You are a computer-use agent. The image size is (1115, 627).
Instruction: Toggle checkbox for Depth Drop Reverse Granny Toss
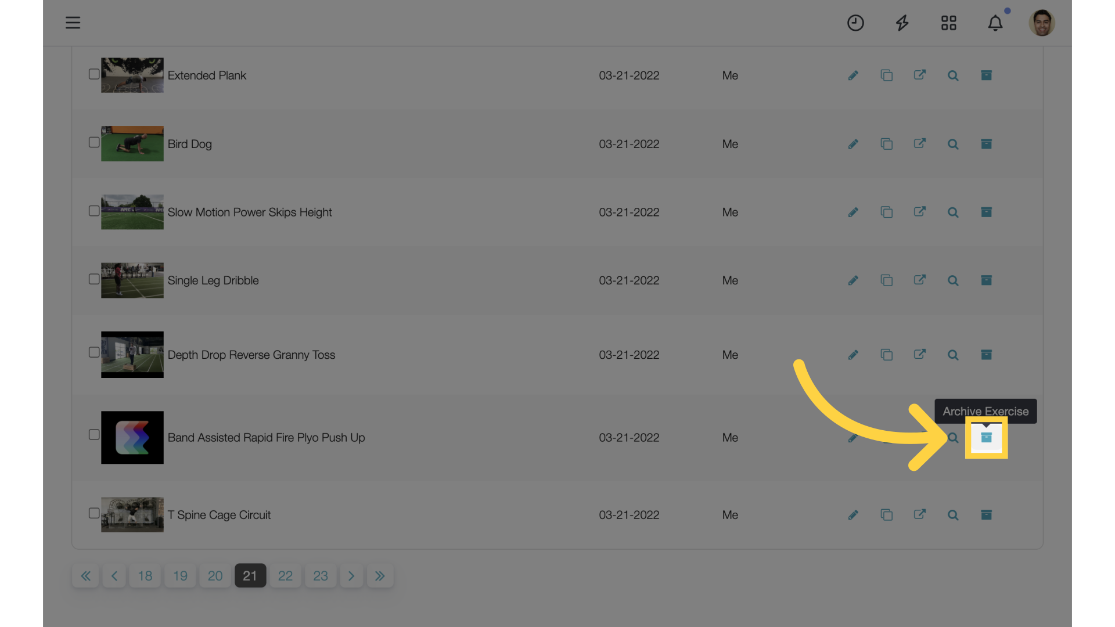(93, 354)
